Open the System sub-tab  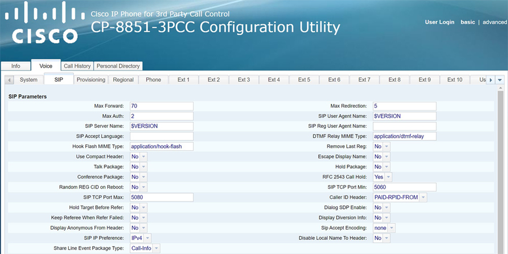point(29,80)
